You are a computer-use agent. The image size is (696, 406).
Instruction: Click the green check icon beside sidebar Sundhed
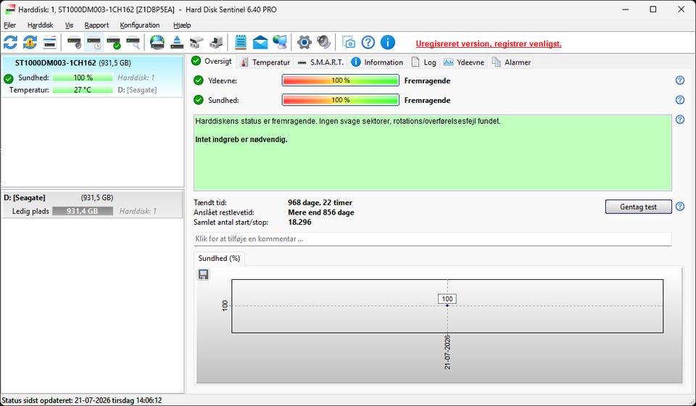[x=9, y=79]
